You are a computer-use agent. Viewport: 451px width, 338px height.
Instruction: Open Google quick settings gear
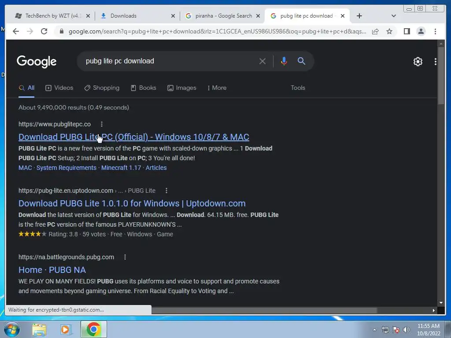pos(418,62)
